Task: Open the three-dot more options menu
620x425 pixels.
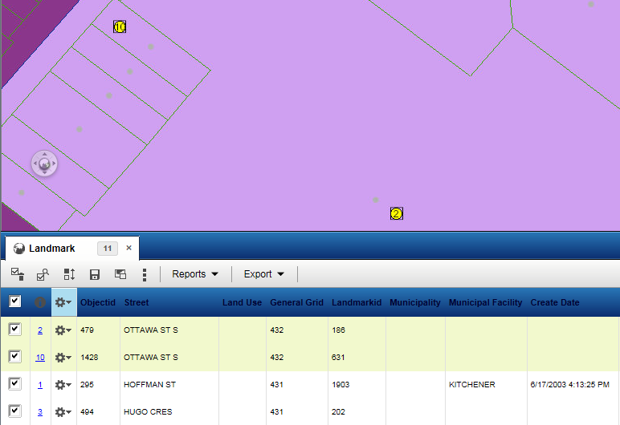Action: pyautogui.click(x=145, y=274)
